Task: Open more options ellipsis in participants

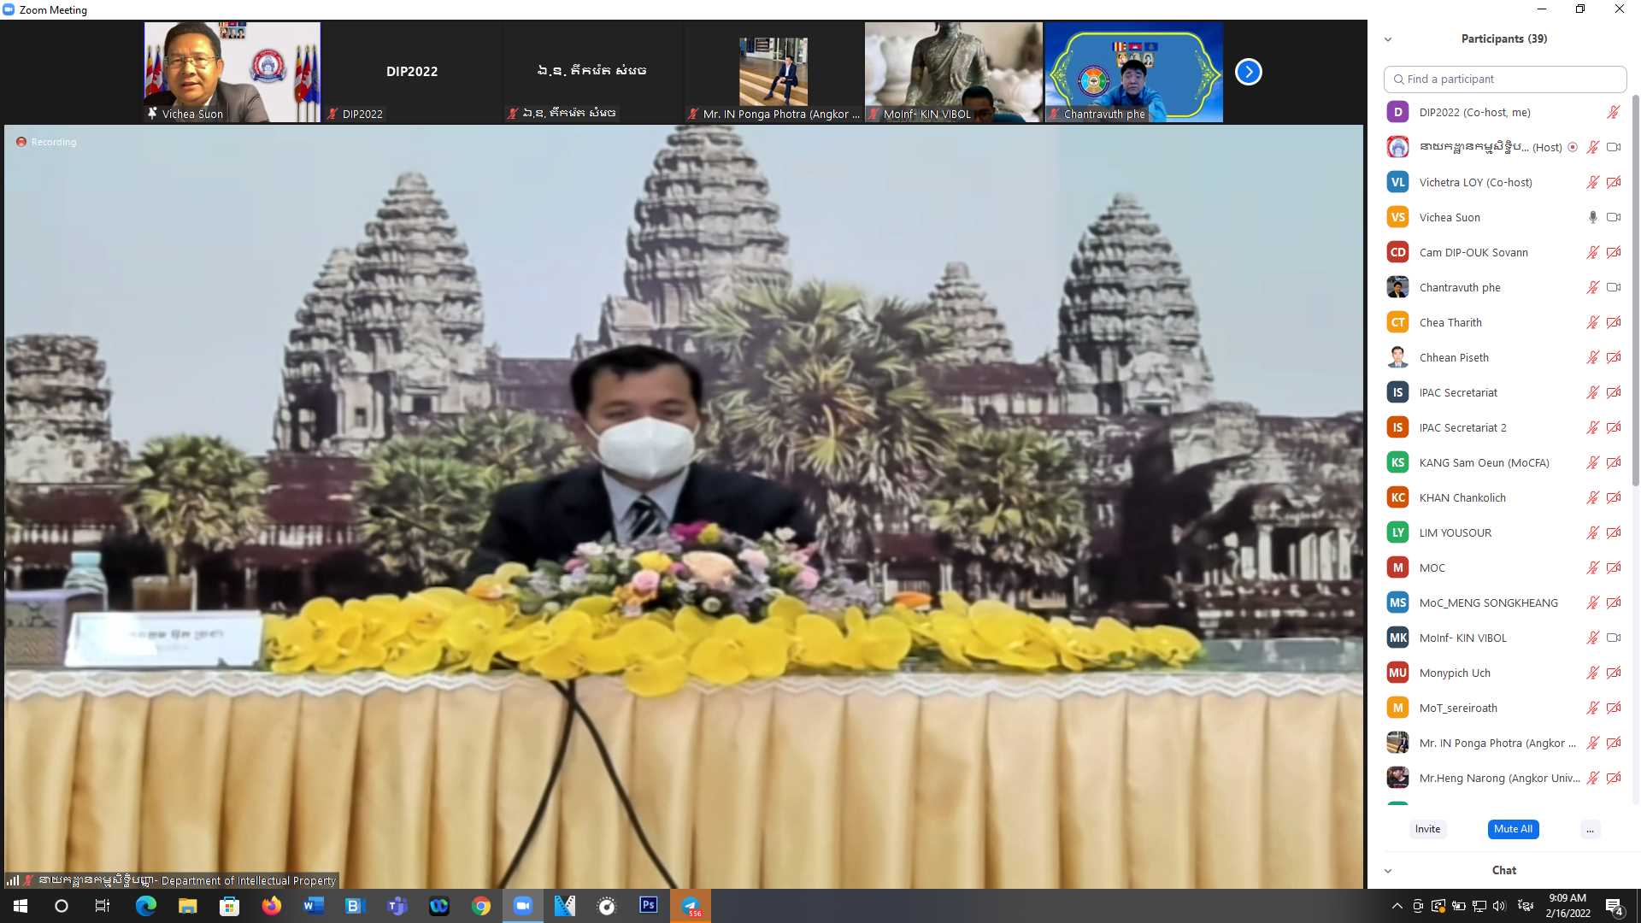Action: pyautogui.click(x=1590, y=829)
